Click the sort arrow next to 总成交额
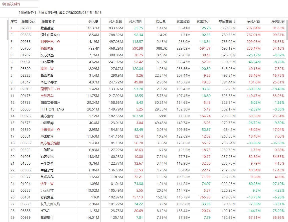288x222 pixels. pos(235,21)
